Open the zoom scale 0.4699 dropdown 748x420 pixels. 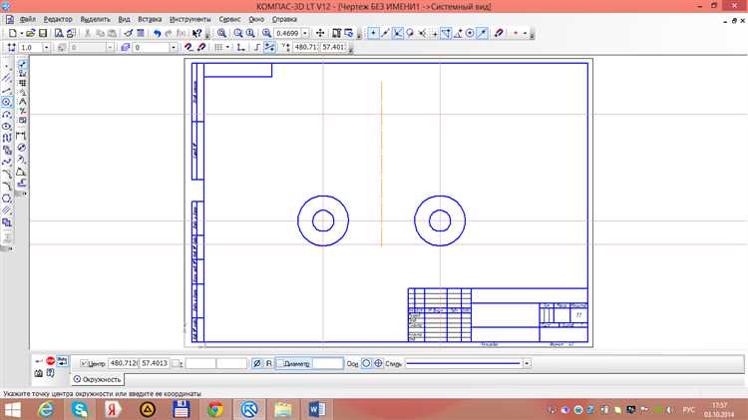pos(305,33)
